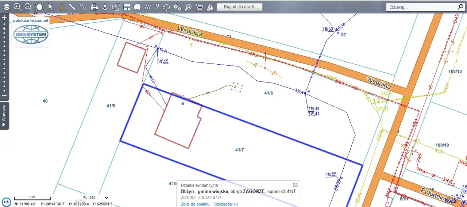Click the Raport dla działki button
This screenshot has height=207, width=467.
(x=239, y=7)
